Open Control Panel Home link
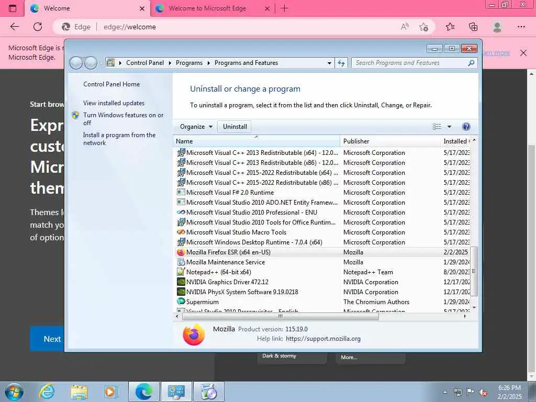Image resolution: width=536 pixels, height=402 pixels. pos(111,84)
